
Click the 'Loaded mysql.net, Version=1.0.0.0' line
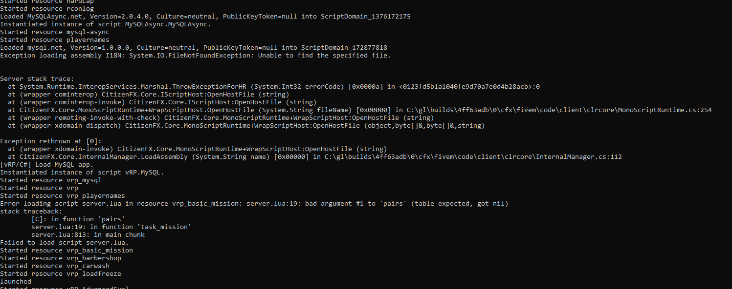[x=194, y=47]
